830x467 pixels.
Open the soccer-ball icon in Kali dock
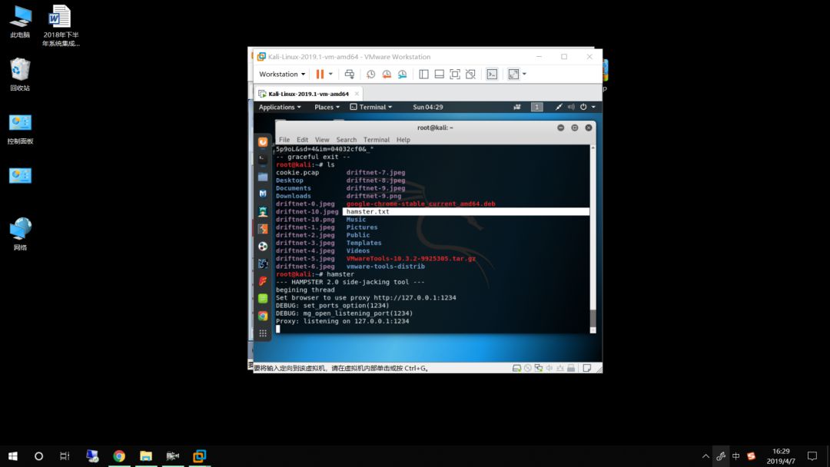coord(263,246)
